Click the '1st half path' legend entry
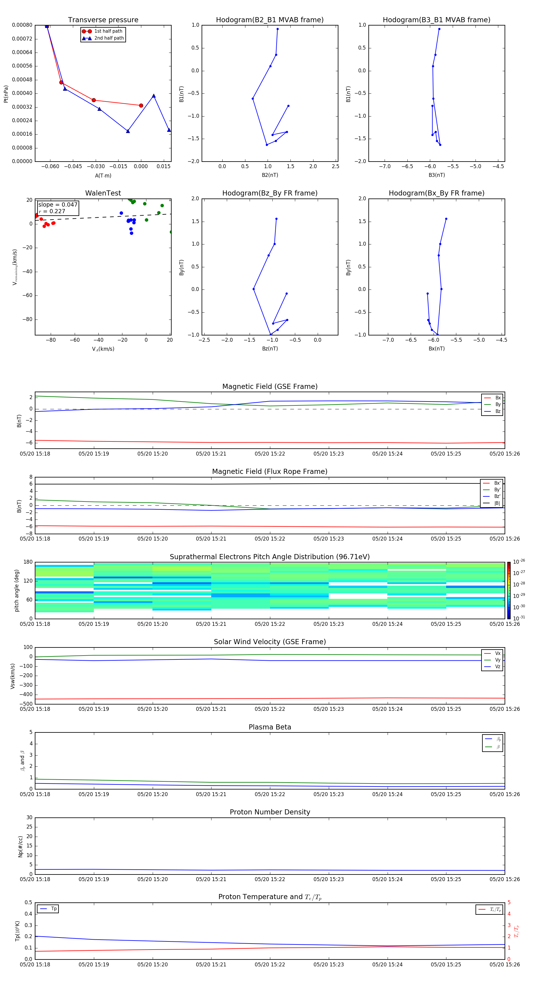The image size is (540, 991). tap(103, 31)
